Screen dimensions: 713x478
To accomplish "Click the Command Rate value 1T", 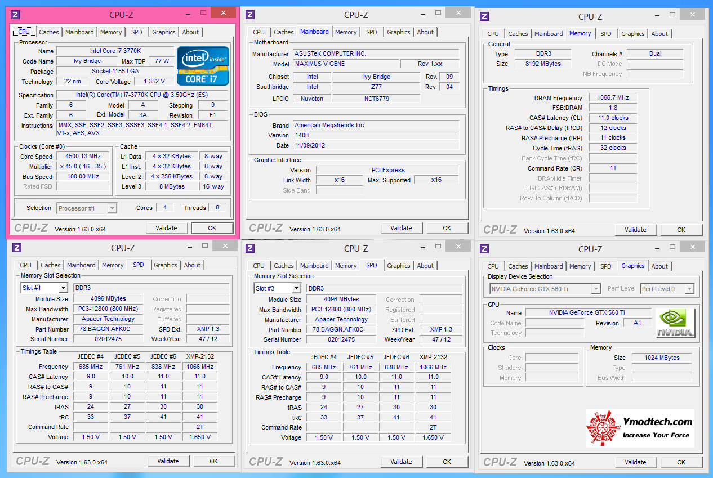I will click(613, 169).
